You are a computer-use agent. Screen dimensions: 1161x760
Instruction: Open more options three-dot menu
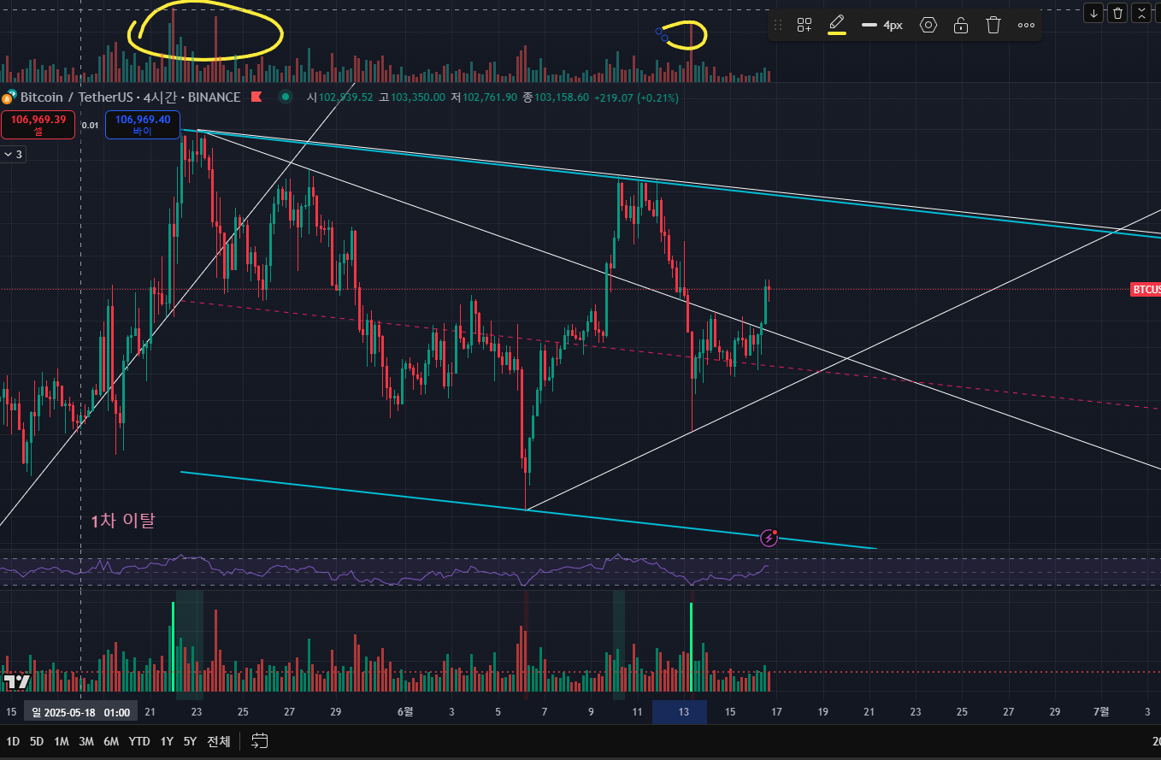[1026, 25]
